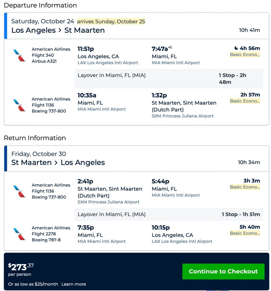Click the LAX airport link under 10:15p
Image resolution: width=271 pixels, height=291 pixels.
point(182,241)
